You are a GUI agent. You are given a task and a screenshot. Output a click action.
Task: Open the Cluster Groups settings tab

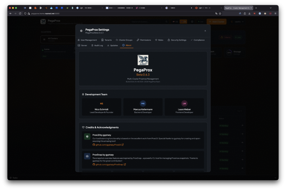(124, 40)
